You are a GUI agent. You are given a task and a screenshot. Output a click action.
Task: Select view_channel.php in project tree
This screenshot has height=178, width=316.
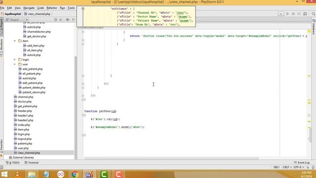[x=27, y=153]
